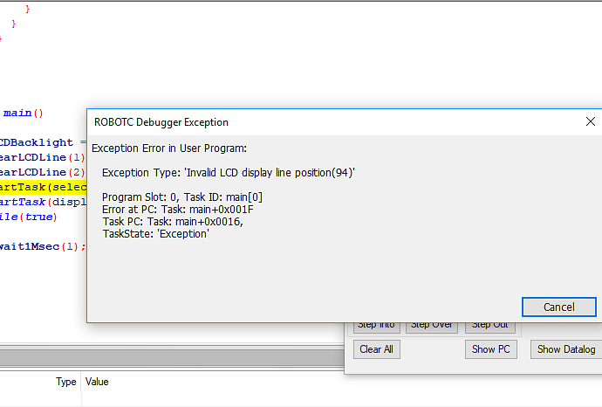This screenshot has height=407, width=602.
Task: Select the Type column header
Action: [x=66, y=382]
